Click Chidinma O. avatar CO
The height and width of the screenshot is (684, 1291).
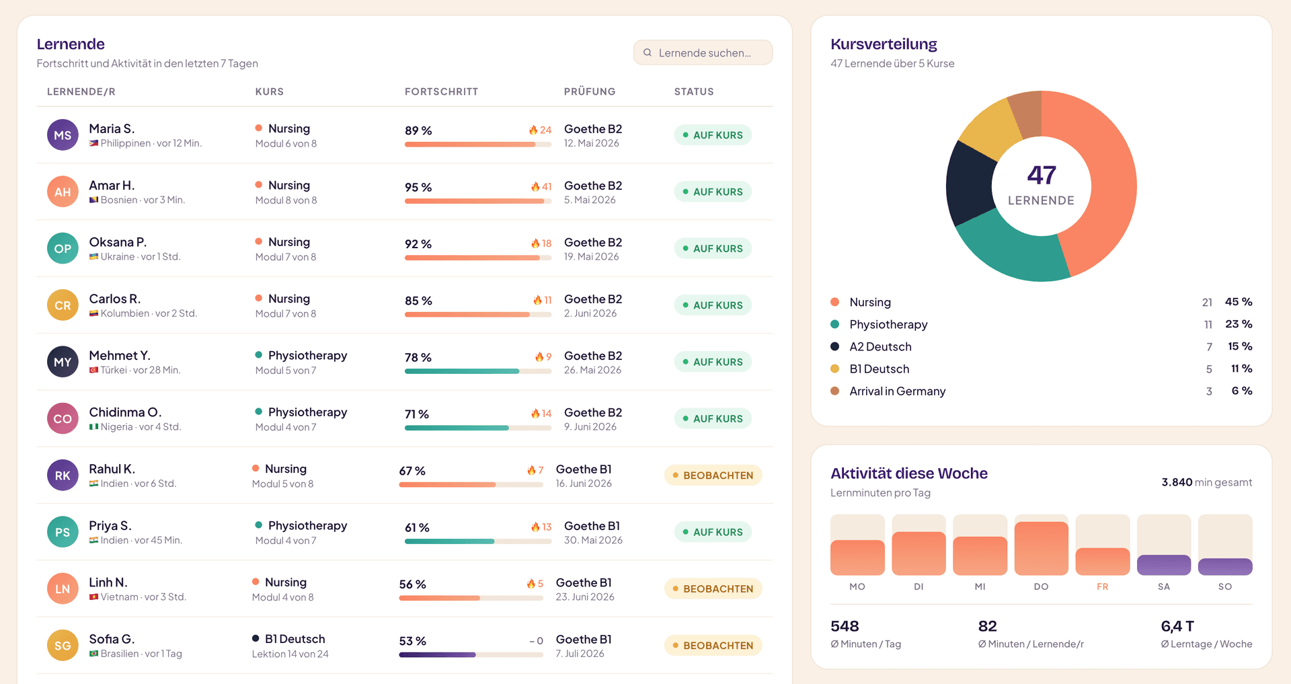pyautogui.click(x=63, y=418)
